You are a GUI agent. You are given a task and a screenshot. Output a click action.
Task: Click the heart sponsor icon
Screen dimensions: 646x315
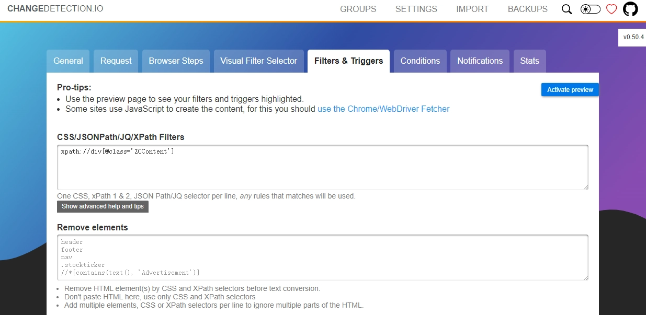coord(611,9)
